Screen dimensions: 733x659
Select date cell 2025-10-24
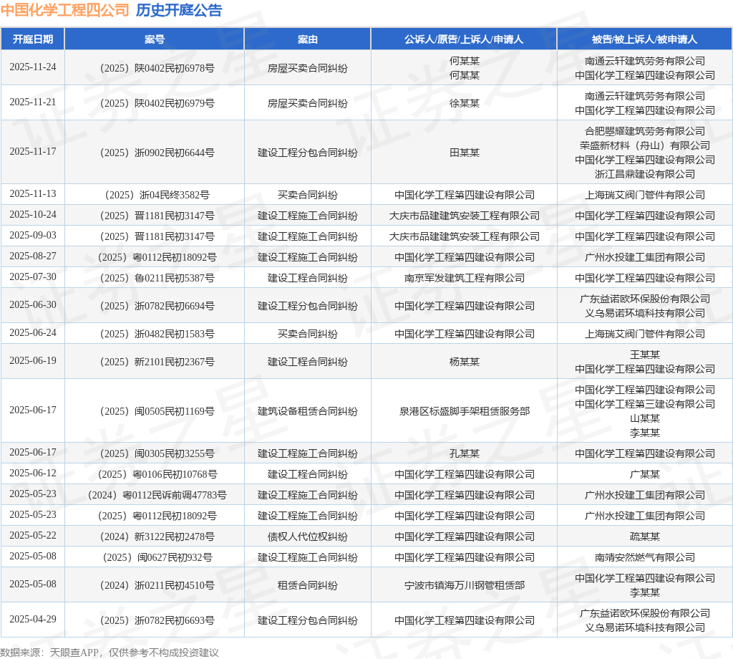(x=33, y=214)
